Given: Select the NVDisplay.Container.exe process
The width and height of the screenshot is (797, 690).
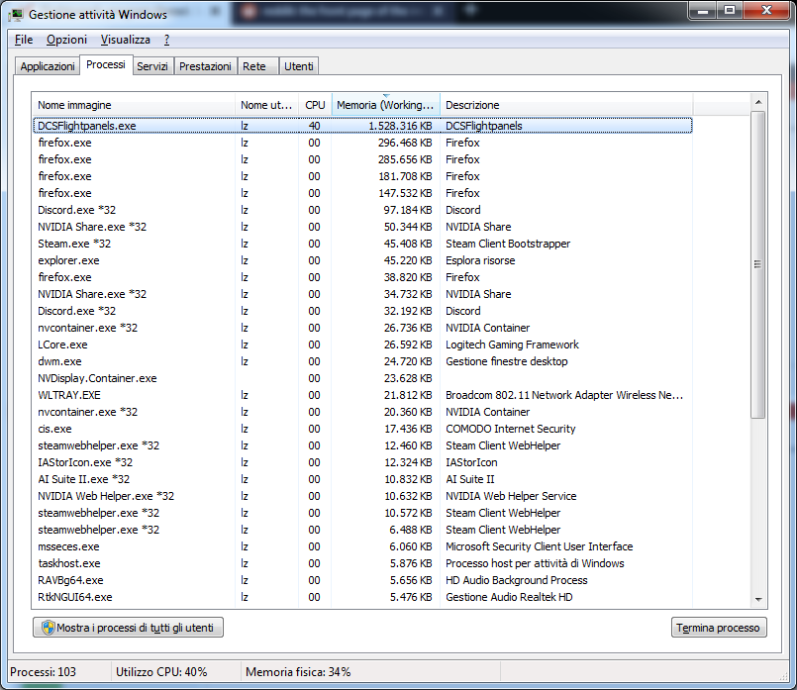Looking at the screenshot, I should click(x=362, y=378).
